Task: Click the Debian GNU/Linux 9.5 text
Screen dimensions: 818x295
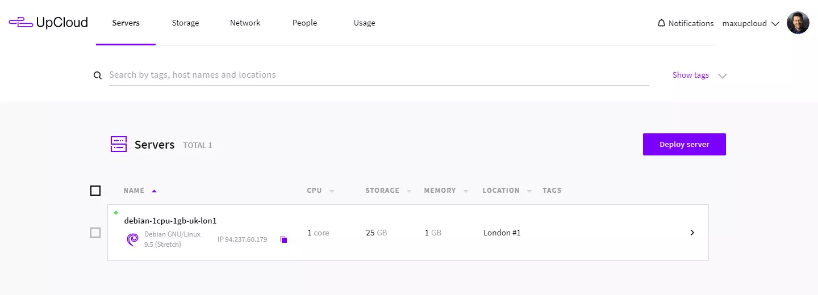Action: [172, 239]
